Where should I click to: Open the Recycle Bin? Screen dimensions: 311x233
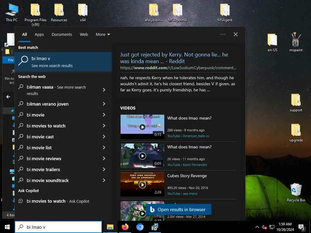[x=296, y=192]
